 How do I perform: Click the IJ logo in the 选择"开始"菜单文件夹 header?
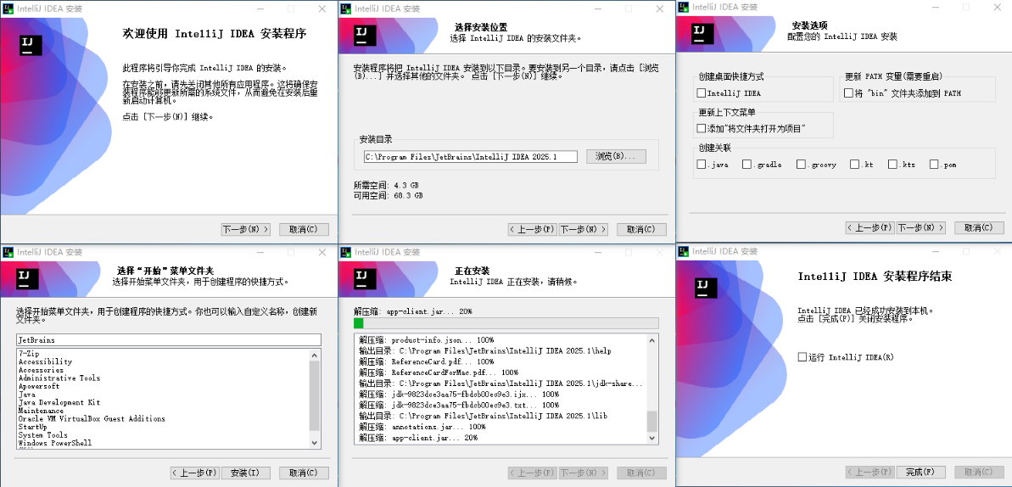click(28, 278)
